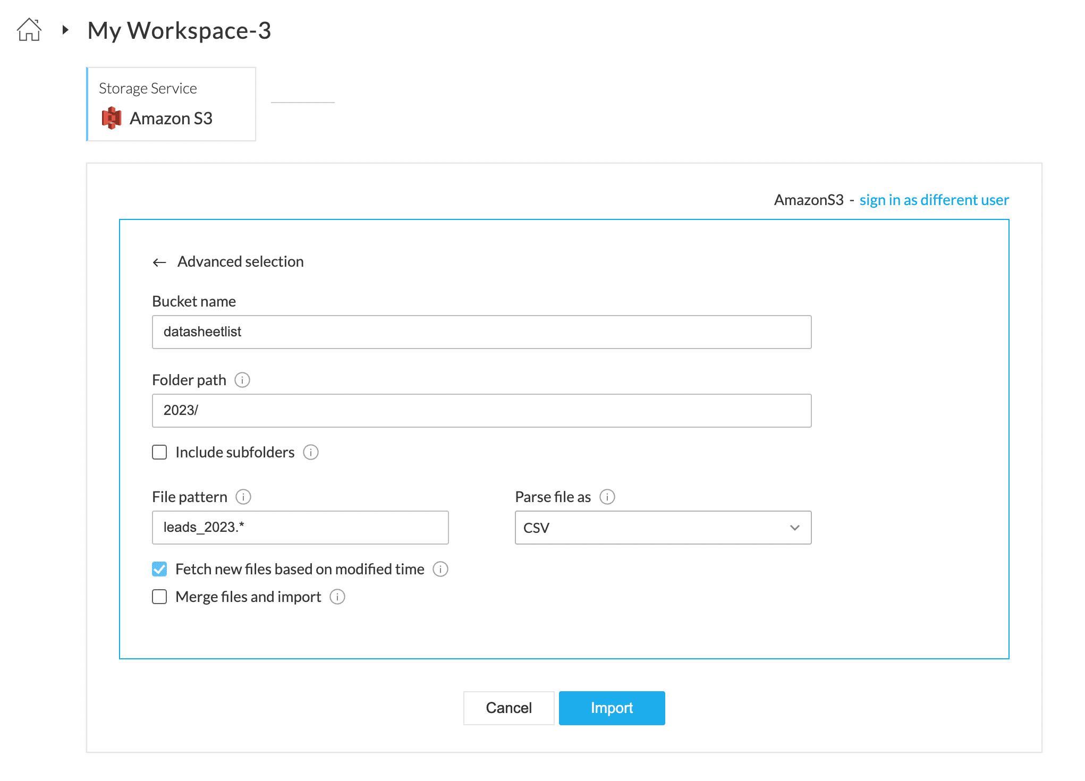Click the Folder path info icon
This screenshot has width=1085, height=781.
(x=242, y=380)
